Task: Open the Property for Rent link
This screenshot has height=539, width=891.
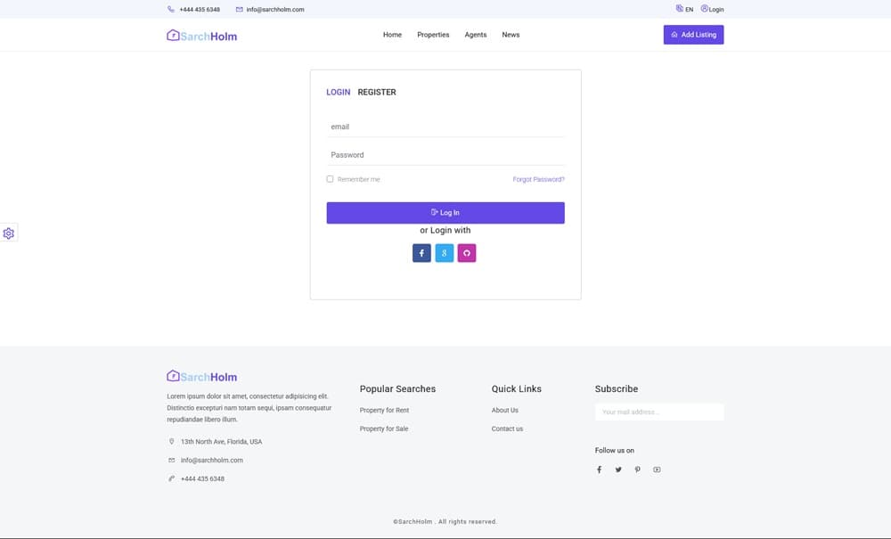Action: click(x=384, y=411)
